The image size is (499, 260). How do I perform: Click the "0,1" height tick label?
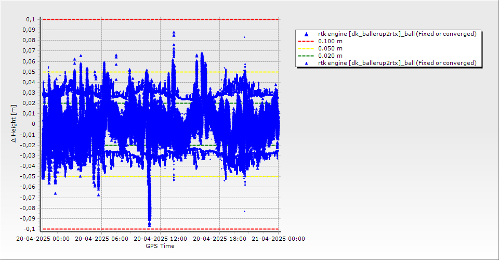[31, 19]
